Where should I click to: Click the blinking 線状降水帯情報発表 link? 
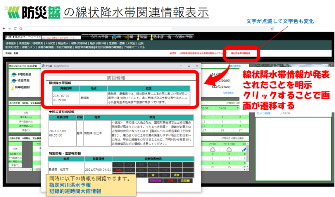click(241, 54)
